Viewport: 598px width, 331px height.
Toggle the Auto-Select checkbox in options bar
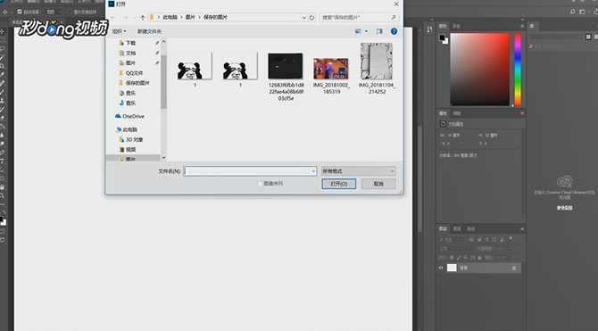[x=20, y=12]
